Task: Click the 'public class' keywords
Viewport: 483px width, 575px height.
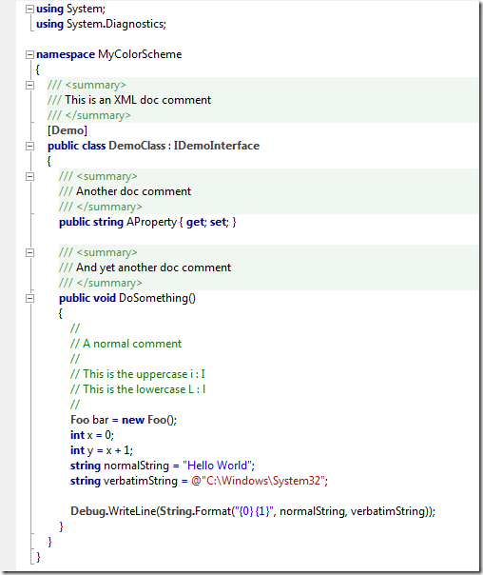Action: [x=76, y=146]
